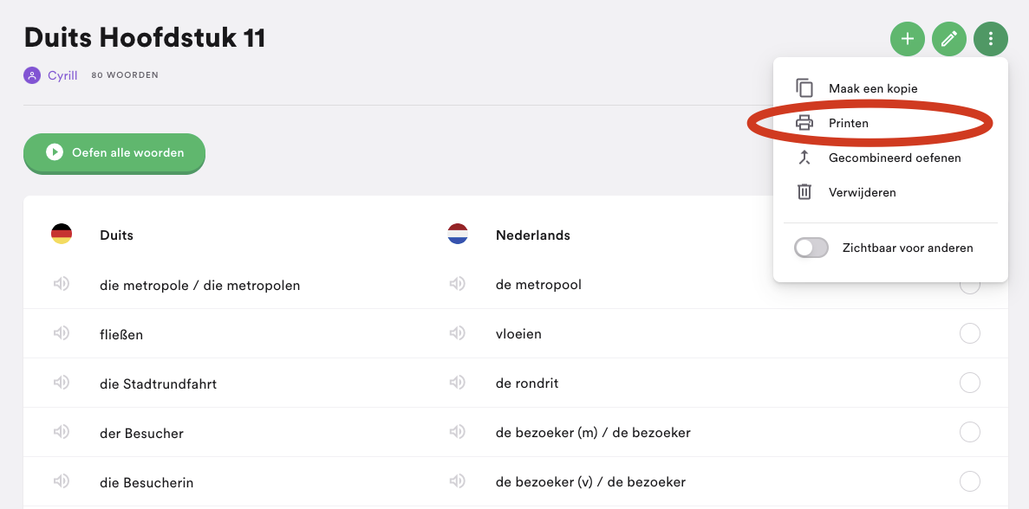
Task: Open the pencil edit list button
Action: [x=949, y=39]
